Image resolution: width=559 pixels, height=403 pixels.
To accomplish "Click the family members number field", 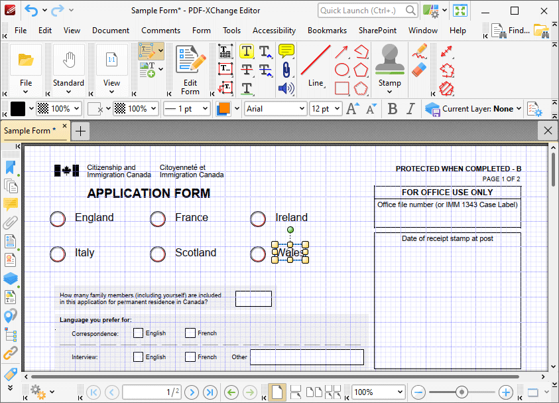I will coord(253,299).
